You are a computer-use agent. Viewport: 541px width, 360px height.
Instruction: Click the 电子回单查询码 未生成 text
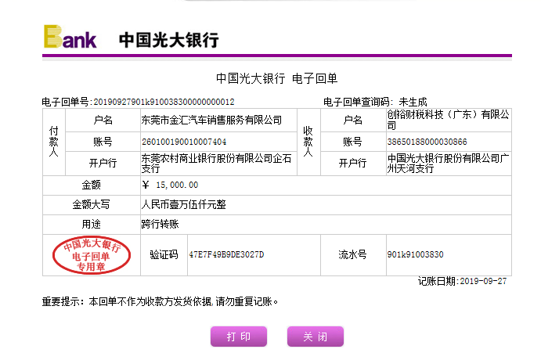click(x=375, y=102)
